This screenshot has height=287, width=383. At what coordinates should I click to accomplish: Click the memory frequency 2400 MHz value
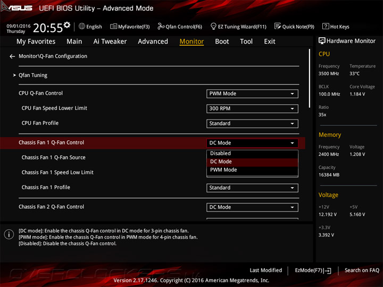point(329,155)
